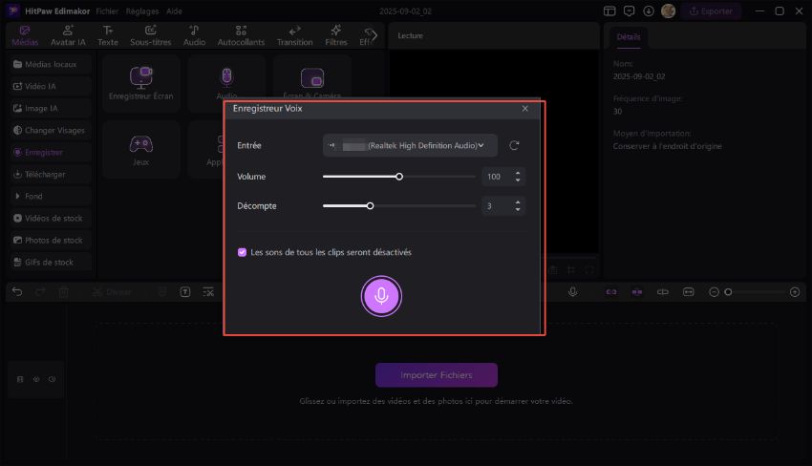Open Vidéos de stock in the sidebar
Screen dimensions: 812x466
click(51, 219)
